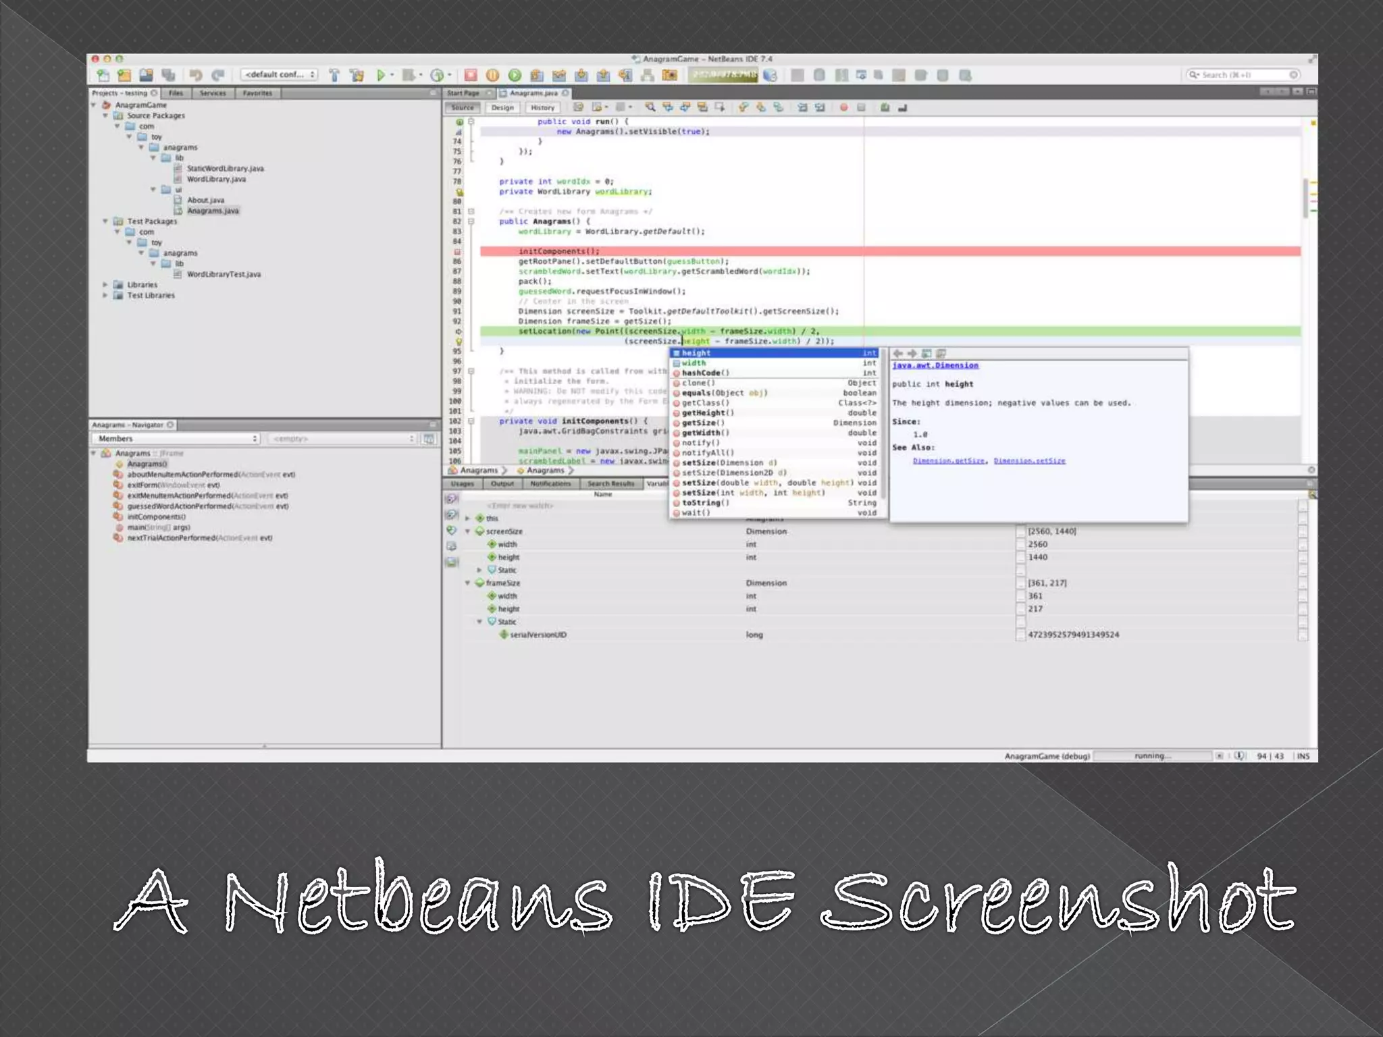Viewport: 1383px width, 1037px height.
Task: Collapse the Source Packages node
Action: (105, 116)
